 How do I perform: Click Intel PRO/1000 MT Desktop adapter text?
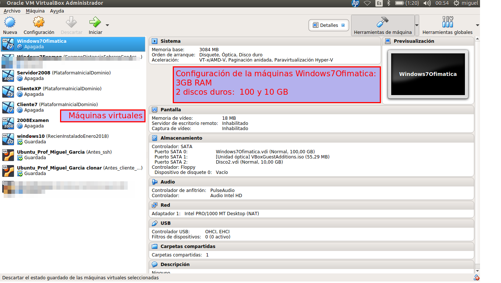click(x=222, y=214)
